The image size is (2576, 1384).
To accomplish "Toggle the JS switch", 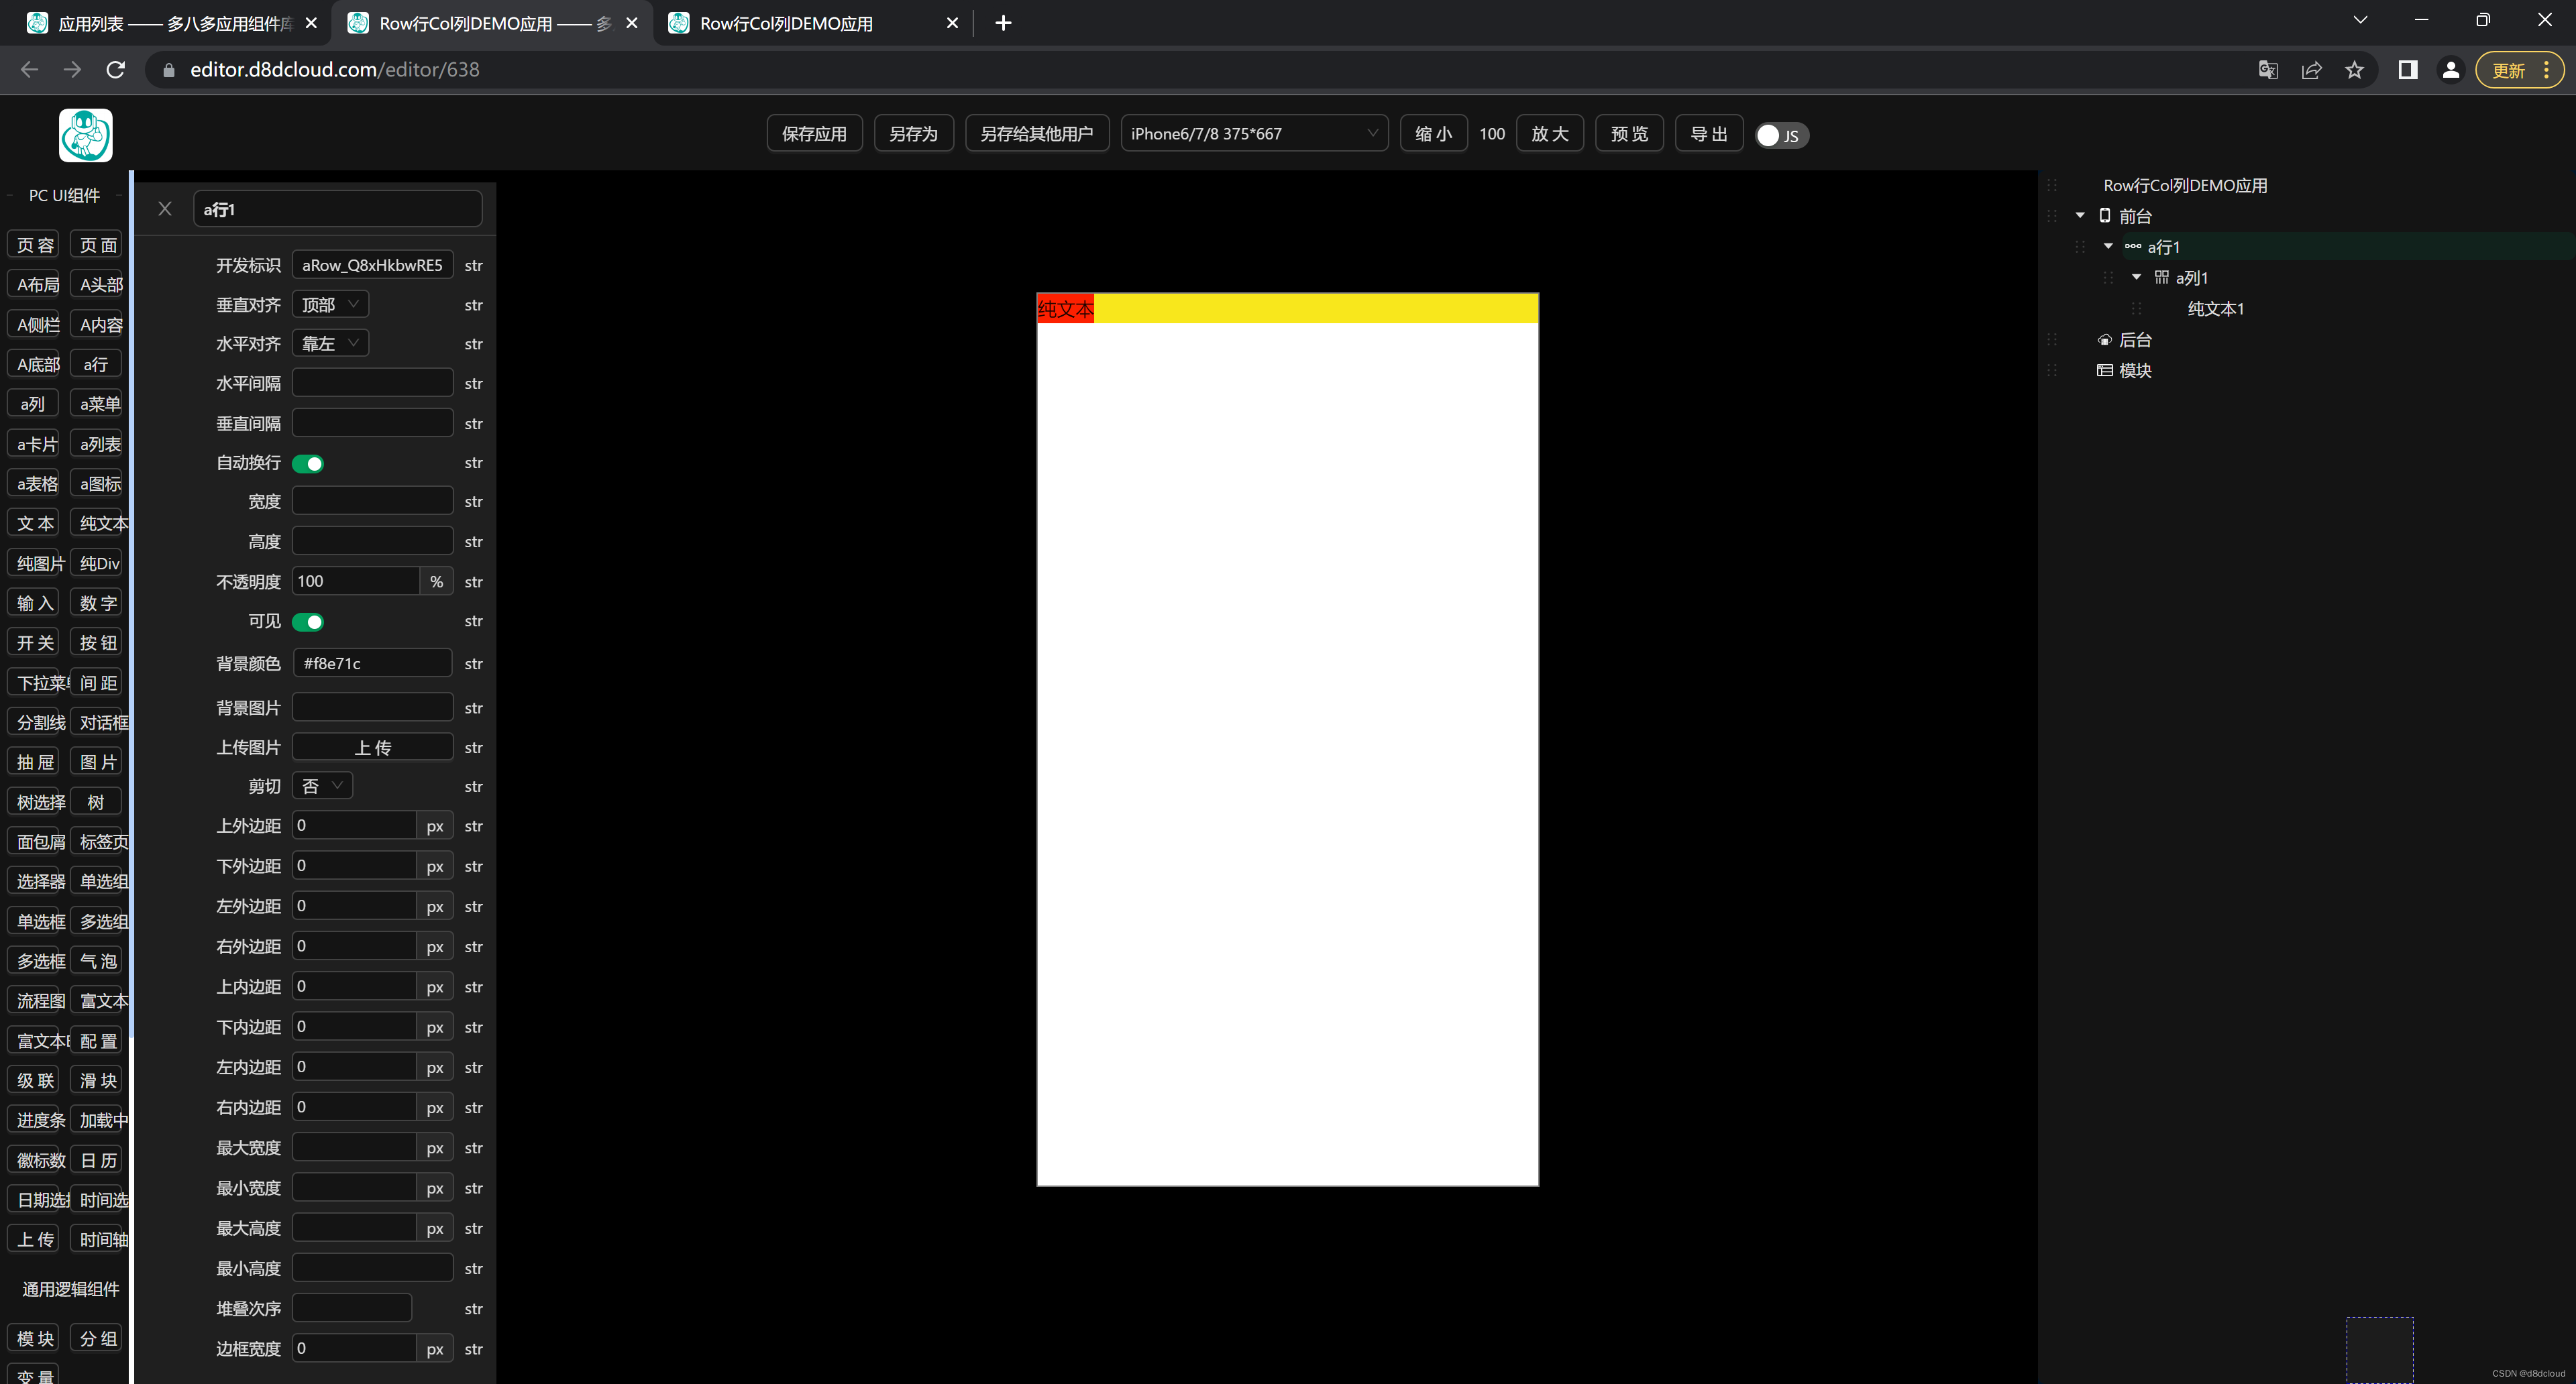I will pos(1780,135).
